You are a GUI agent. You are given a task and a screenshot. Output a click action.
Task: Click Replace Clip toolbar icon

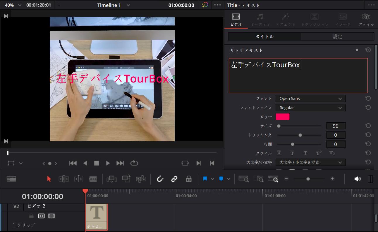141,179
